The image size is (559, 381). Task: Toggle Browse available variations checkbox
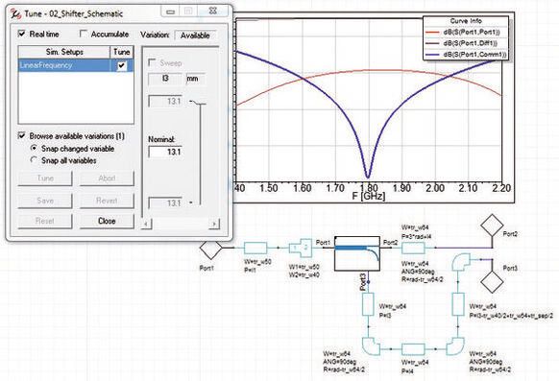22,135
